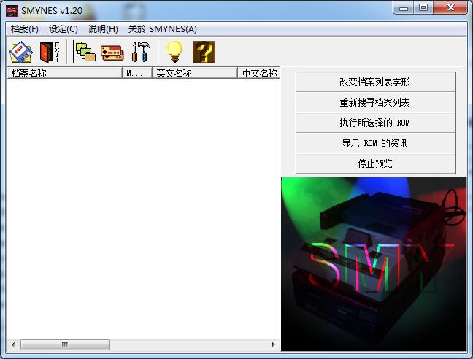Viewport: 473px width, 359px height.
Task: Click the 英文名称 column header
Action: (x=194, y=73)
